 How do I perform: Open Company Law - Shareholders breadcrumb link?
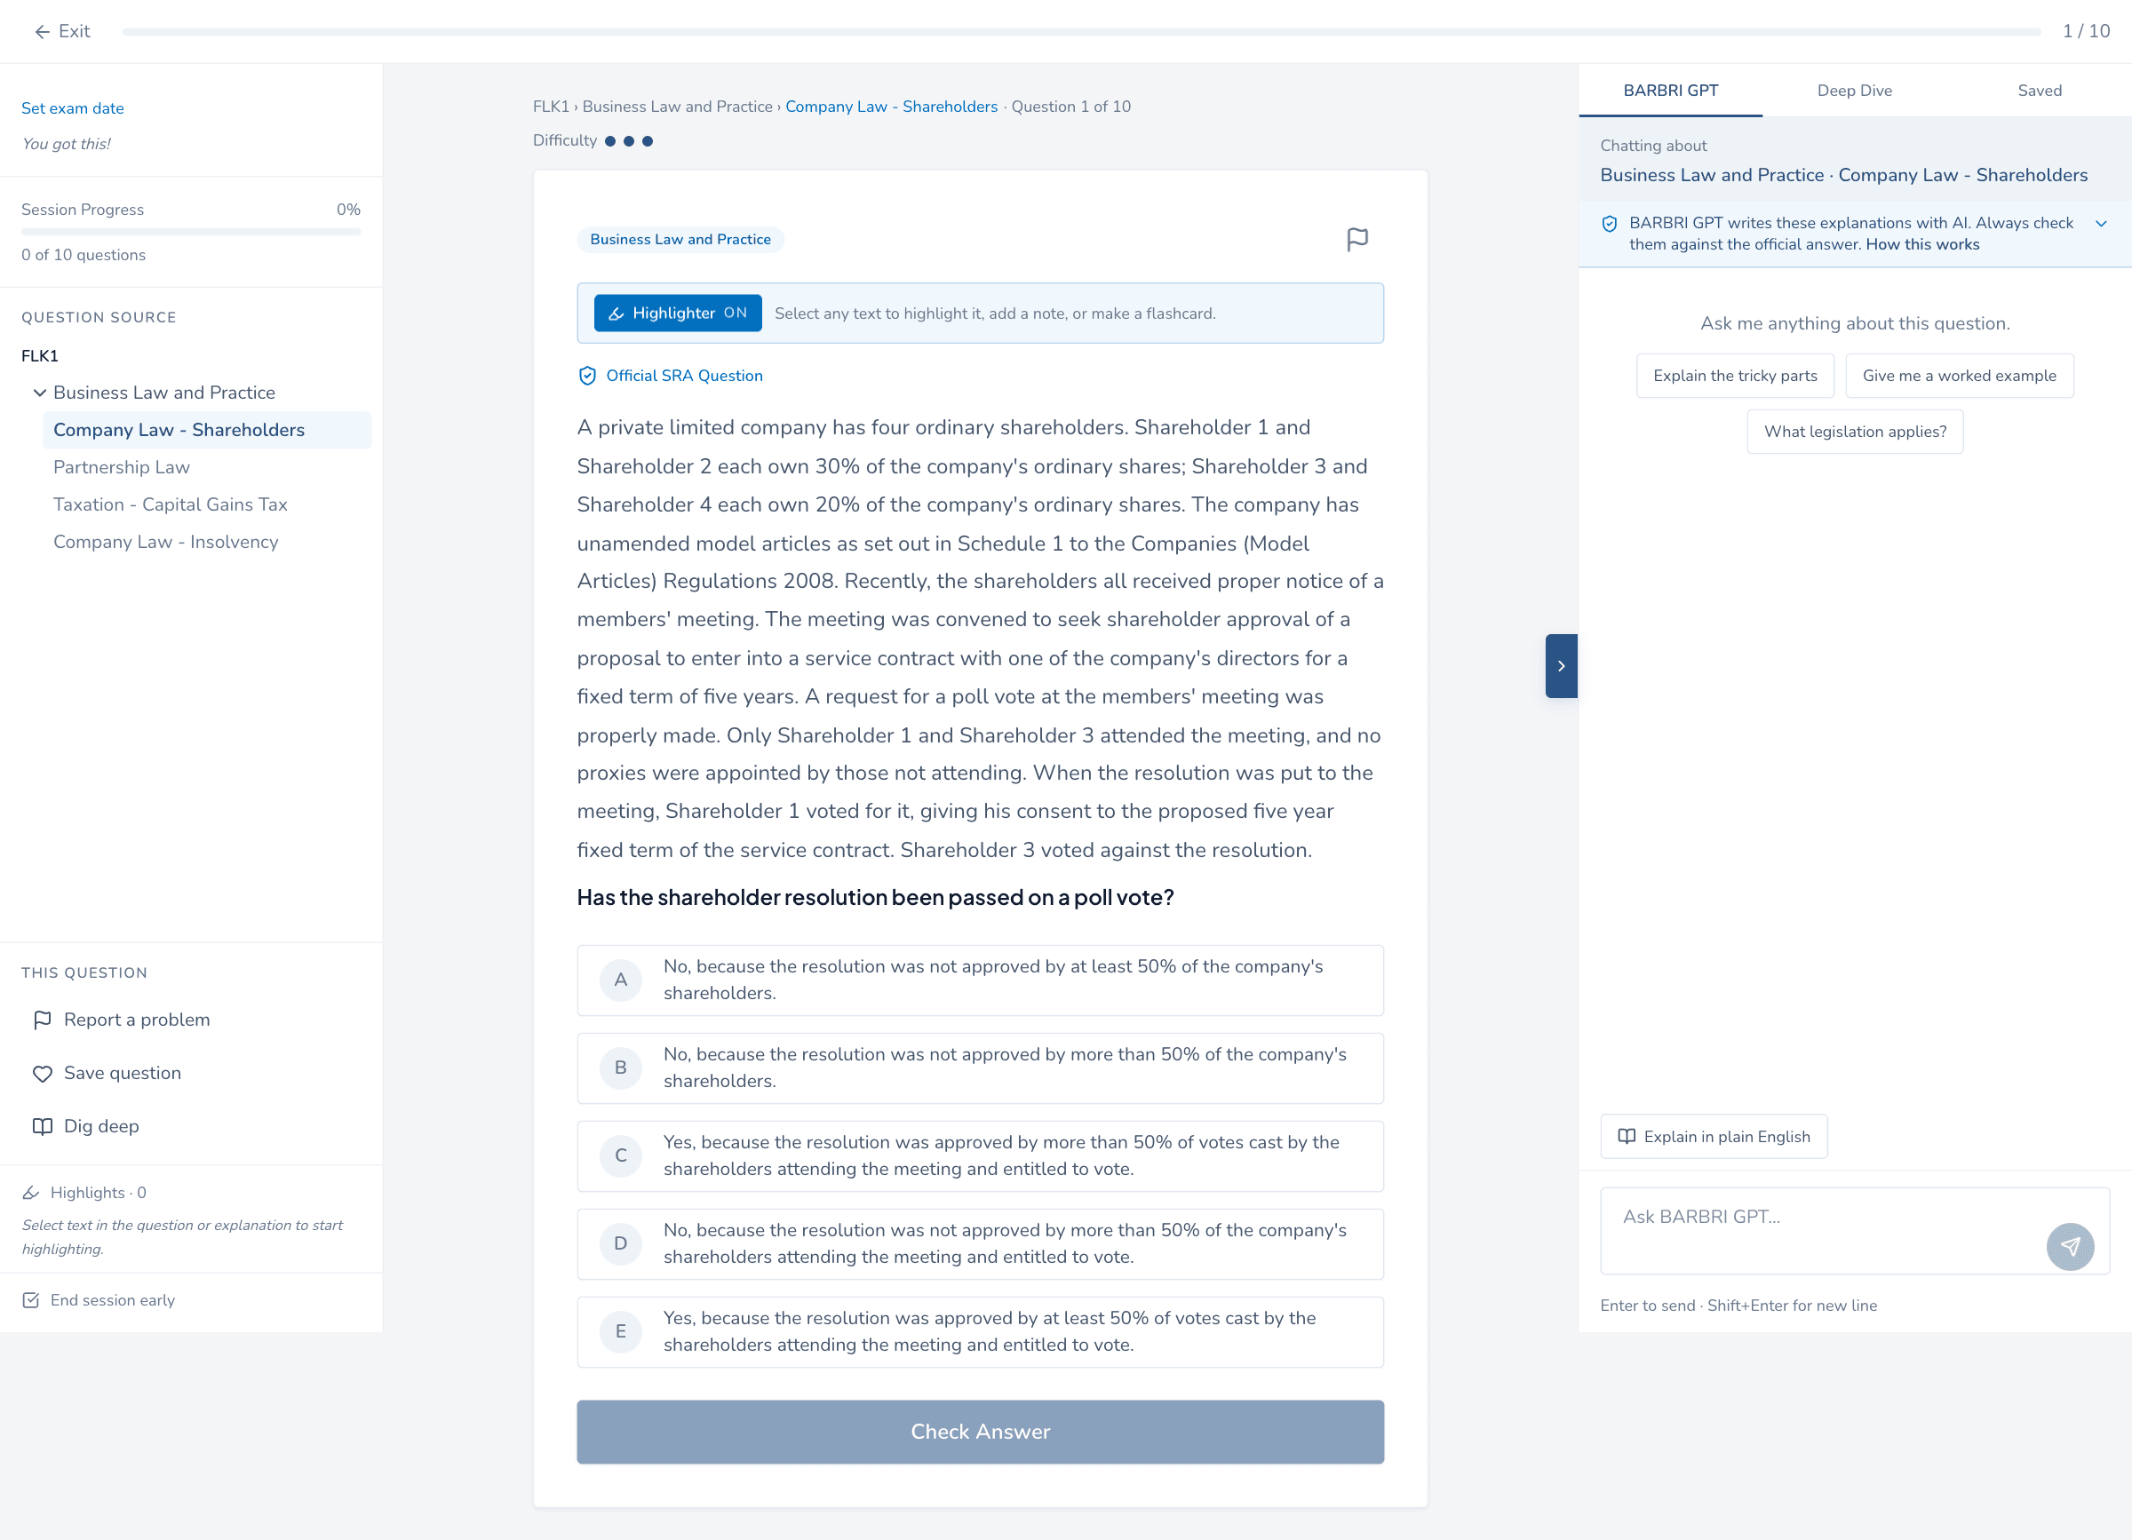pos(891,107)
